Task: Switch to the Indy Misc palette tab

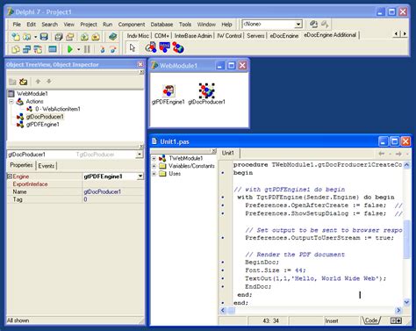Action: click(x=138, y=36)
